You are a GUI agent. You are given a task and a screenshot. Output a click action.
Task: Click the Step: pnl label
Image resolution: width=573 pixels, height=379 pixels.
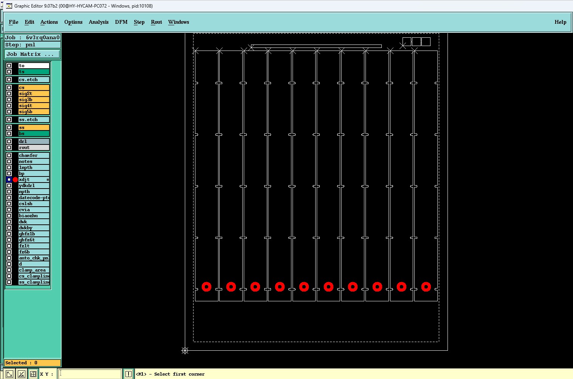coord(33,44)
